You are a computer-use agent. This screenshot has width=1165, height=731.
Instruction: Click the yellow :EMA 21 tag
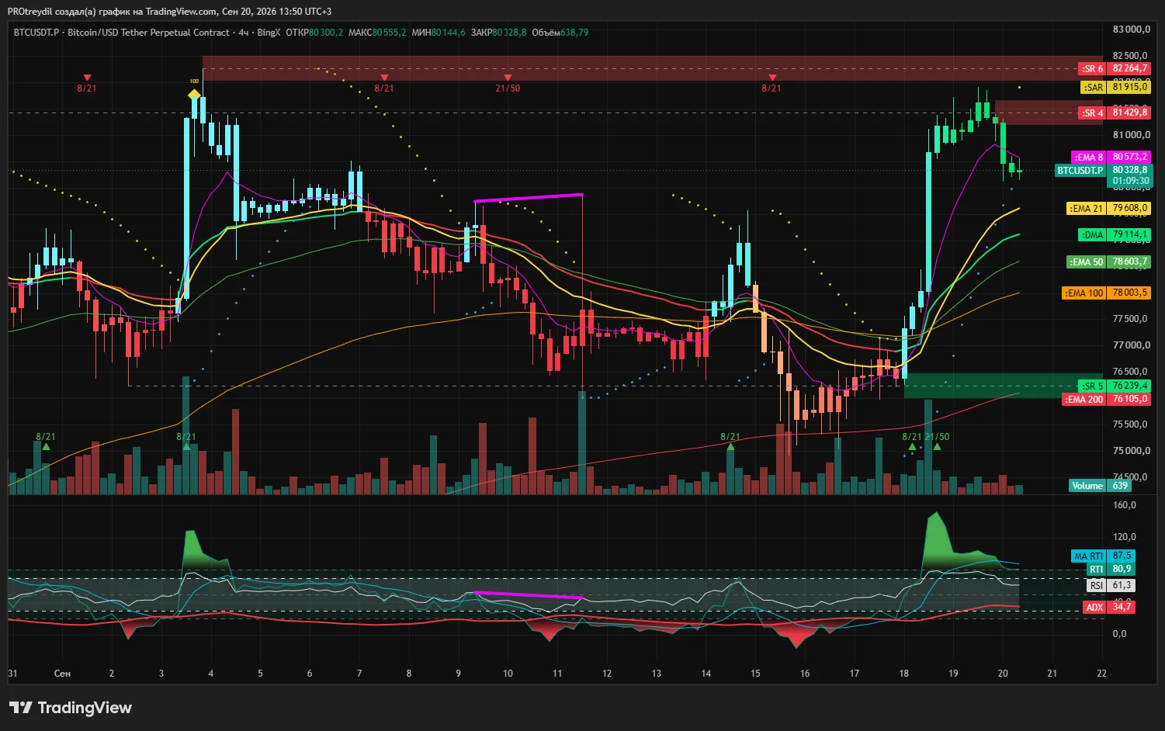(x=1086, y=209)
